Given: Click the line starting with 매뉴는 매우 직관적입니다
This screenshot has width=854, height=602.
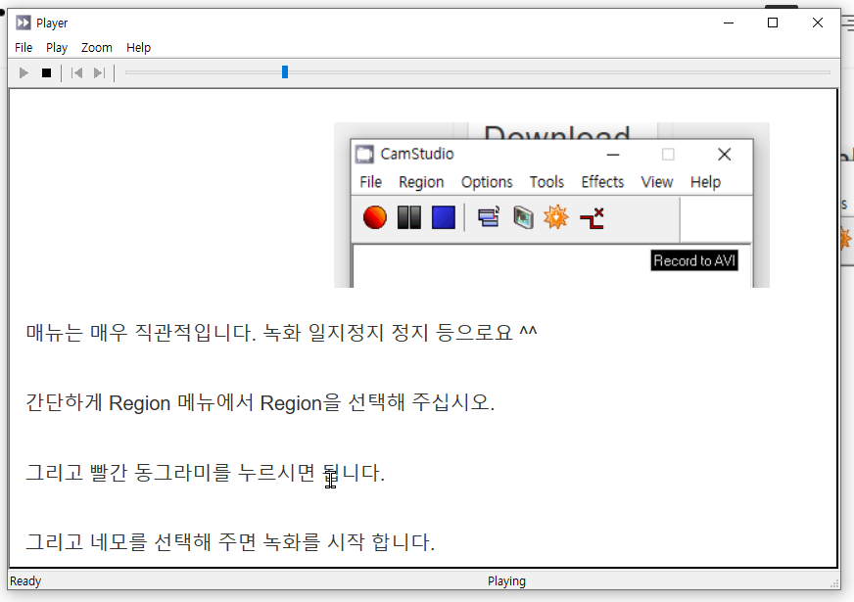Looking at the screenshot, I should pyautogui.click(x=282, y=332).
